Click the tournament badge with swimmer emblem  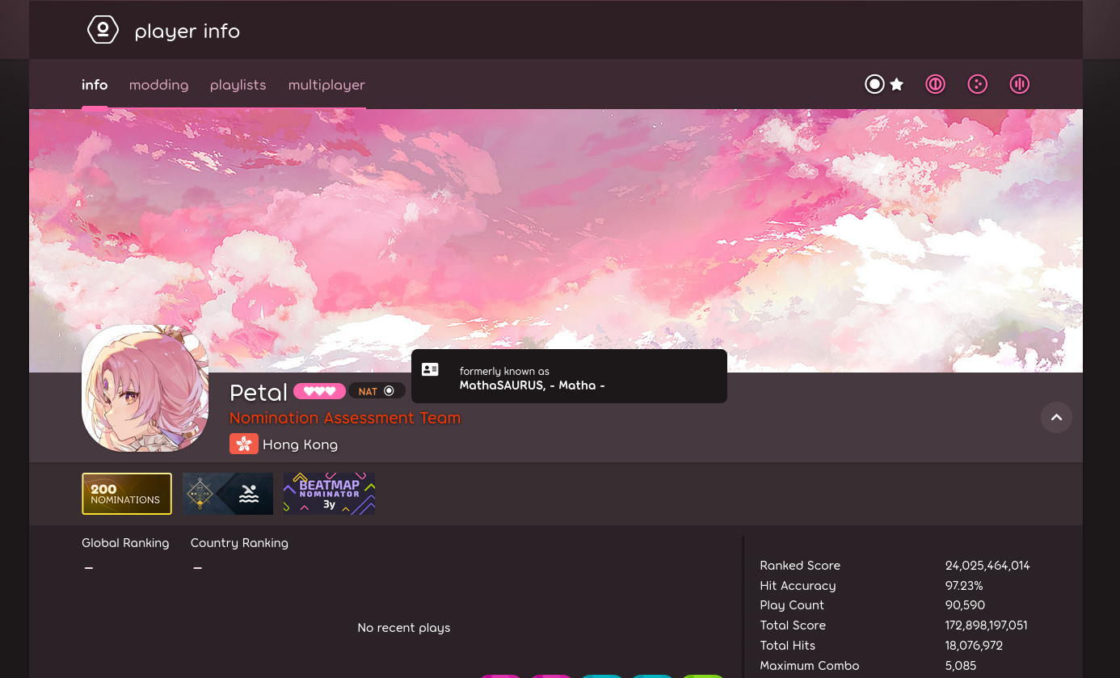(x=228, y=494)
